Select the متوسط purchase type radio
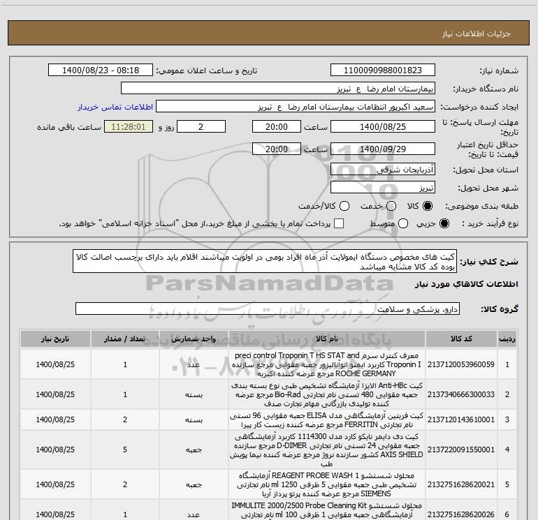 (x=403, y=223)
